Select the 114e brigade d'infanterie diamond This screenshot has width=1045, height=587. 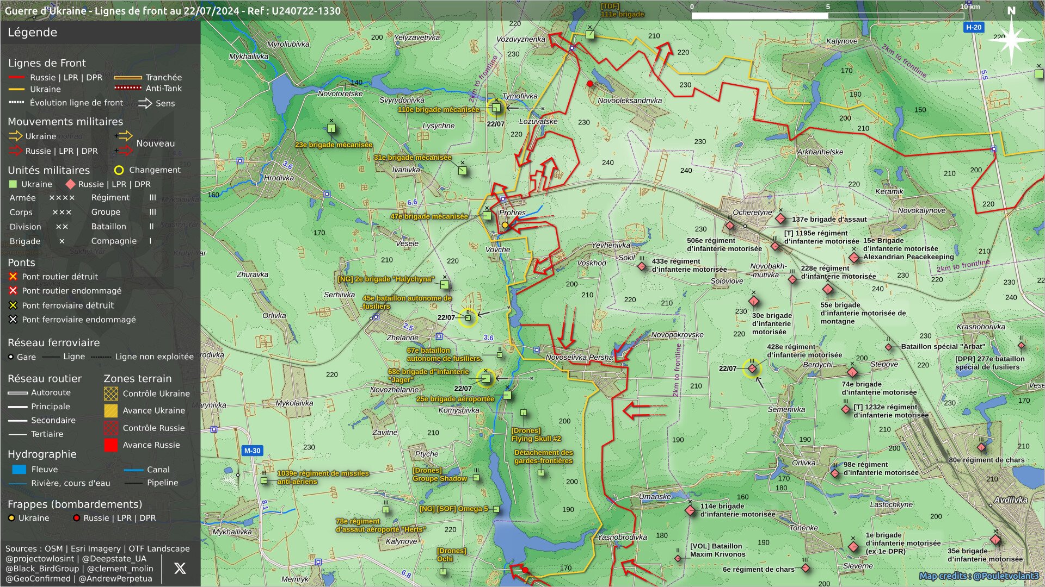click(690, 510)
